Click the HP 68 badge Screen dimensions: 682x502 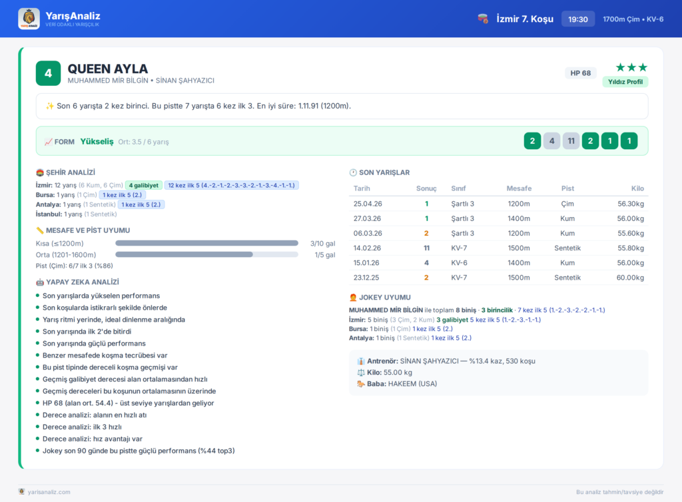pos(581,73)
